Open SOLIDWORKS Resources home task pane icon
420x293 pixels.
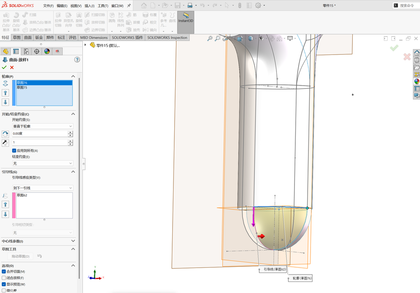(417, 53)
